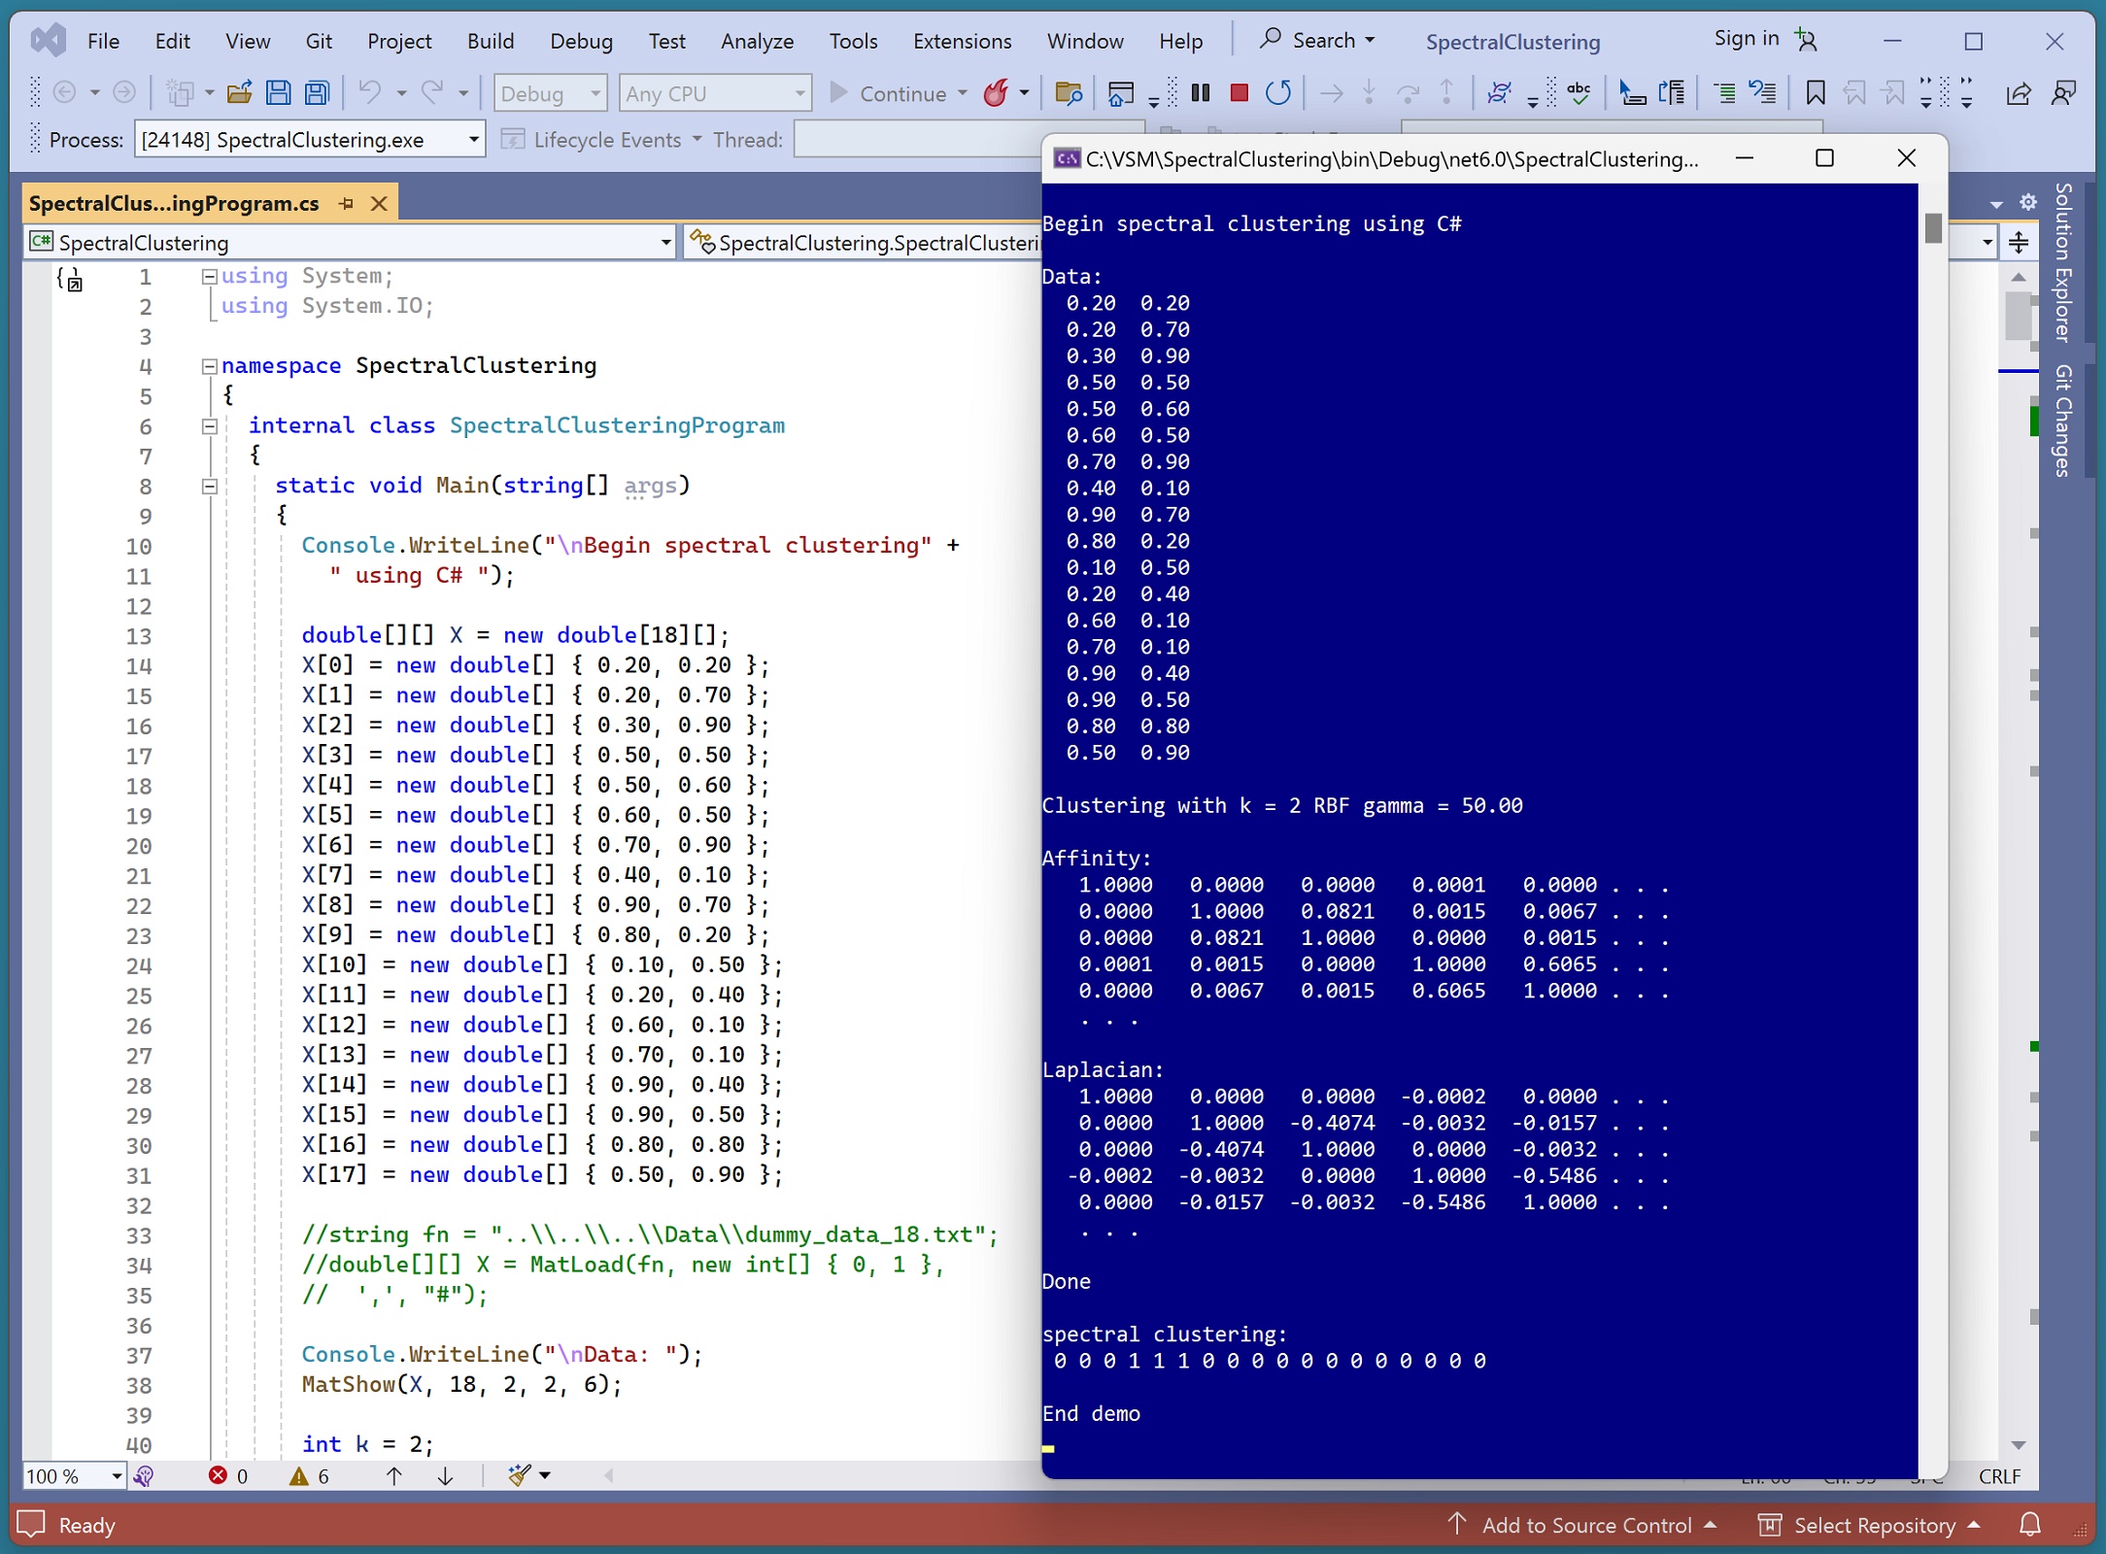The height and width of the screenshot is (1554, 2106).
Task: Click the console window vertical scrollbar thumb
Action: 1933,228
